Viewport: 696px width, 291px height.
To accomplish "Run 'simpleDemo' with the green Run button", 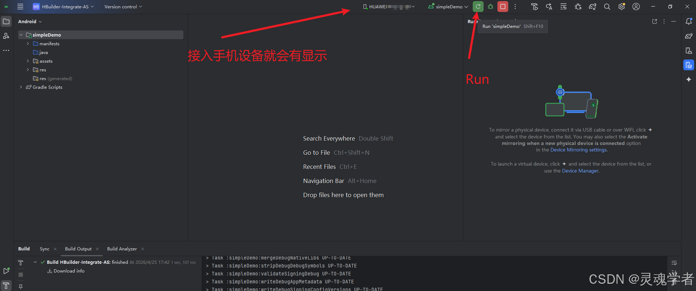I will pos(478,7).
